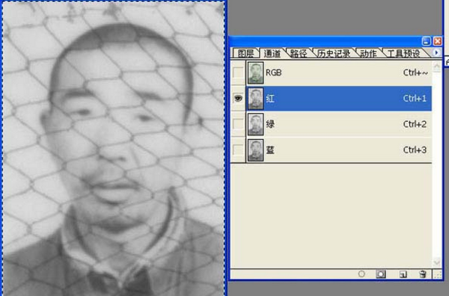This screenshot has width=449, height=296.
Task: Open the palette flyout menu arrow
Action: pos(436,52)
